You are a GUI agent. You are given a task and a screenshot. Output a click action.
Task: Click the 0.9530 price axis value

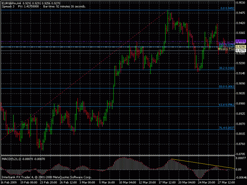(x=241, y=3)
